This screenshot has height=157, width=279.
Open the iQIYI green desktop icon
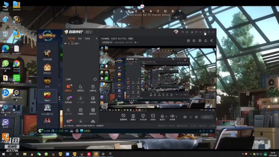(x=16, y=79)
